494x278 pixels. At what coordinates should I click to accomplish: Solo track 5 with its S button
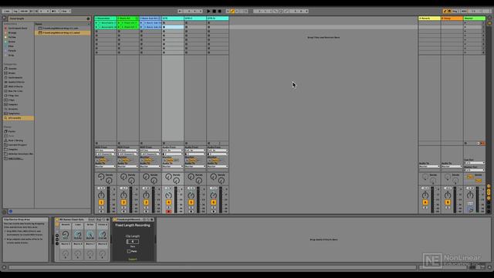point(191,208)
